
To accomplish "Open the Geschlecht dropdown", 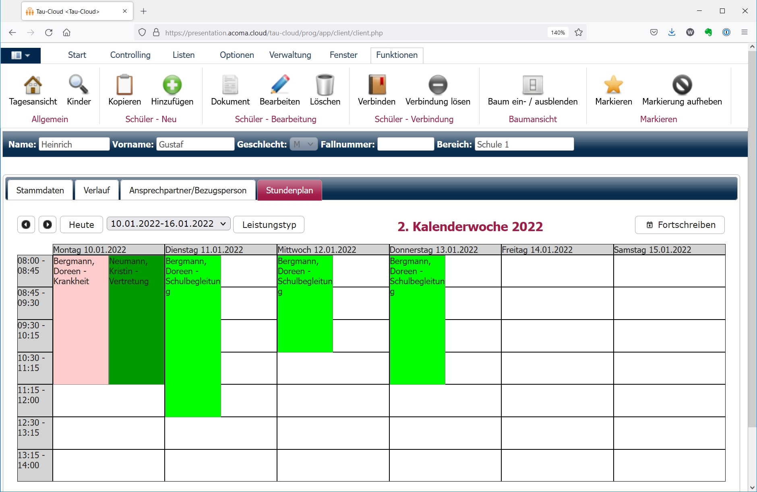I will coord(304,144).
